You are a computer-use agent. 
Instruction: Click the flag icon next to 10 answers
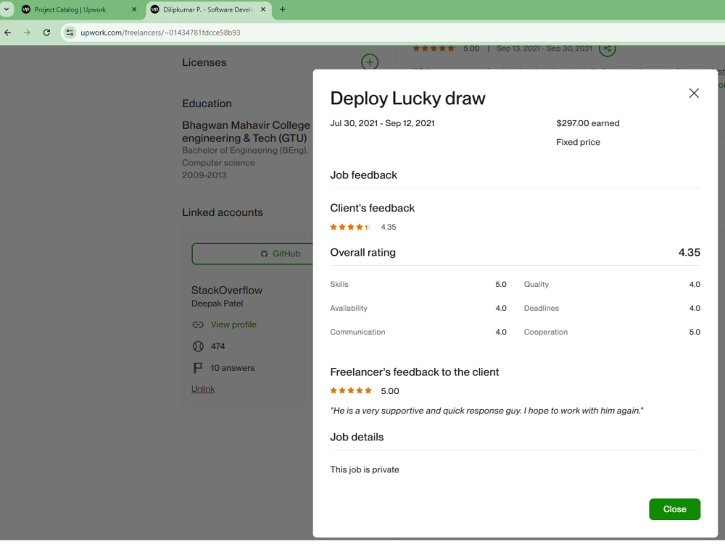pyautogui.click(x=198, y=367)
